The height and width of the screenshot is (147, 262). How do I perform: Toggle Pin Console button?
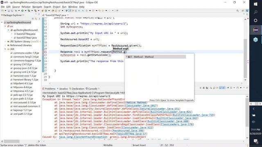[228, 88]
